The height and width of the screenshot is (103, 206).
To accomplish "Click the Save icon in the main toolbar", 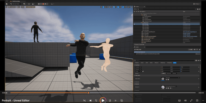I will [x=7, y=4].
